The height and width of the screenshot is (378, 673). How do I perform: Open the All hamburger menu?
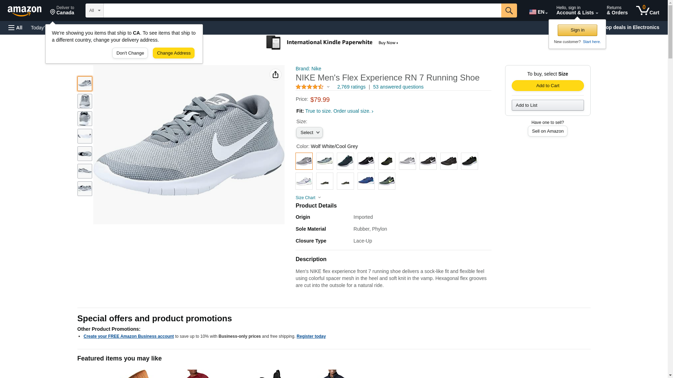(x=15, y=28)
